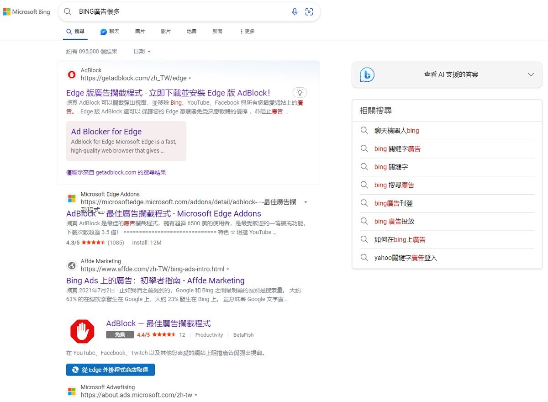Click search icon beside bing廣告刊登

point(364,203)
